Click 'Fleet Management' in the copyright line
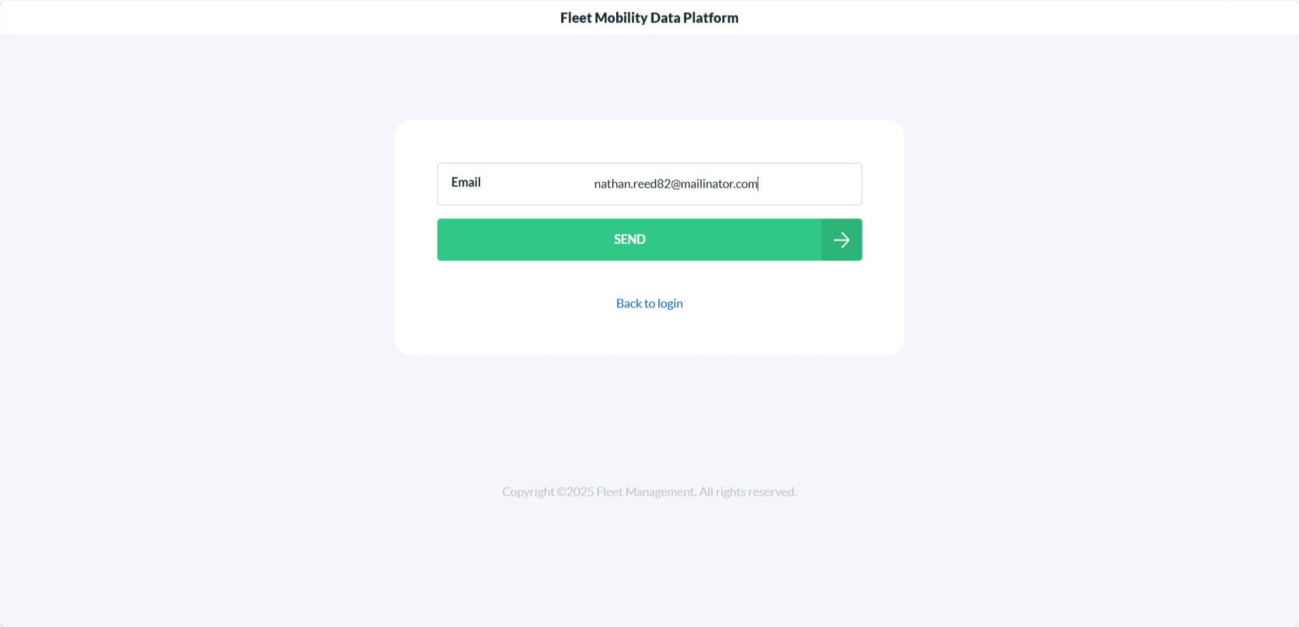The height and width of the screenshot is (627, 1299). click(645, 492)
